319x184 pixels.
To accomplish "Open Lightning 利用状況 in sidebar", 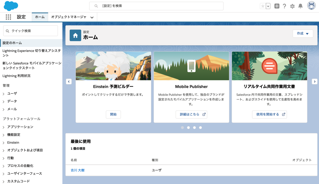I will point(16,76).
